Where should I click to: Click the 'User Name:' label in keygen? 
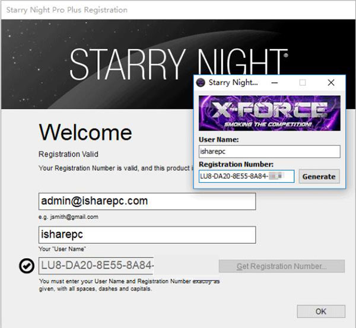coord(218,140)
